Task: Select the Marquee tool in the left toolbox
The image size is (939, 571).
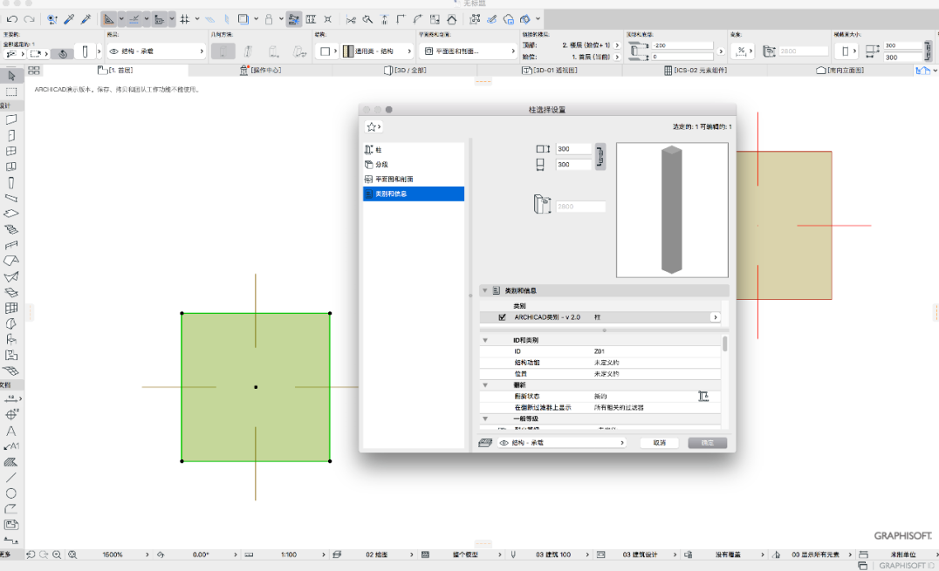Action: tap(11, 92)
